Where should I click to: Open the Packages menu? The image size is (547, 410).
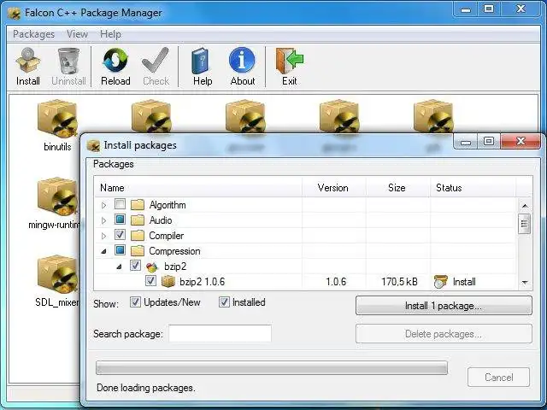pyautogui.click(x=34, y=34)
